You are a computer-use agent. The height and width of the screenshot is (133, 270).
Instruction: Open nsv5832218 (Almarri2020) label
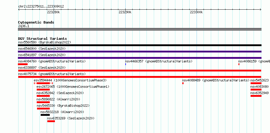coord(62,112)
